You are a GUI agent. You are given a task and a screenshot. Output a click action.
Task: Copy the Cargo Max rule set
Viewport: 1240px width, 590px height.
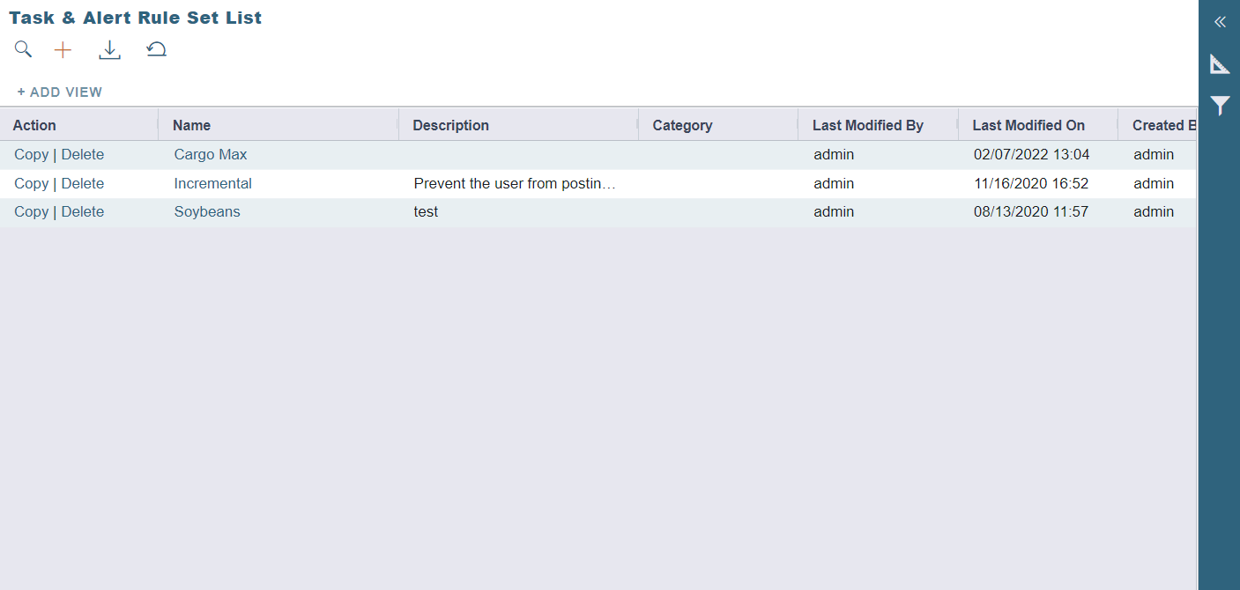tap(31, 155)
